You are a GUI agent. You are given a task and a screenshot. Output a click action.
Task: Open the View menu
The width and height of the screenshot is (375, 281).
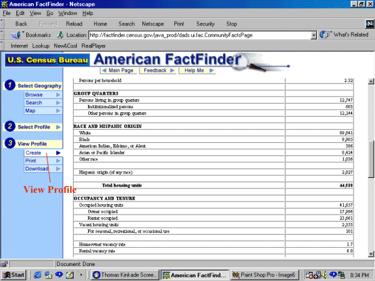(34, 12)
